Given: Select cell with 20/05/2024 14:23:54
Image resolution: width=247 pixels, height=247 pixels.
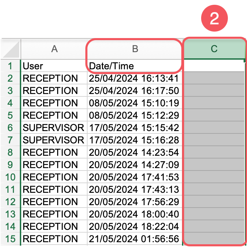Looking at the screenshot, I should pyautogui.click(x=134, y=152).
